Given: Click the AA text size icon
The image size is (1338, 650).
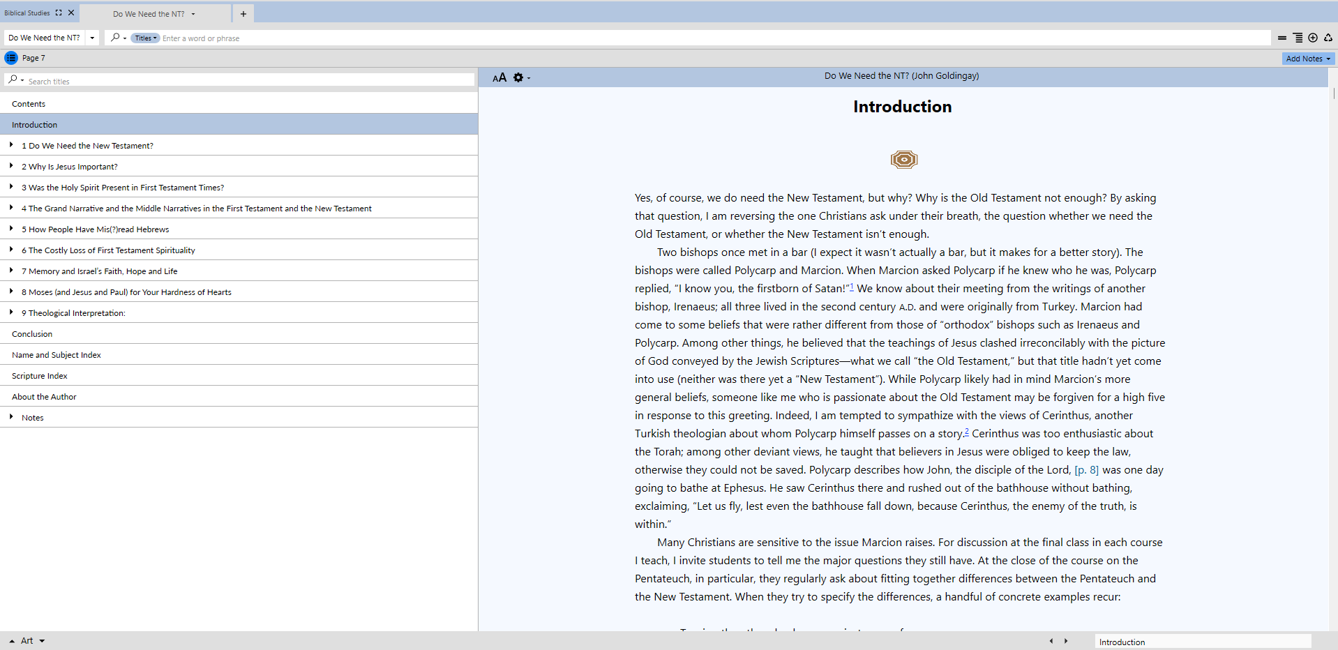Looking at the screenshot, I should click(499, 77).
